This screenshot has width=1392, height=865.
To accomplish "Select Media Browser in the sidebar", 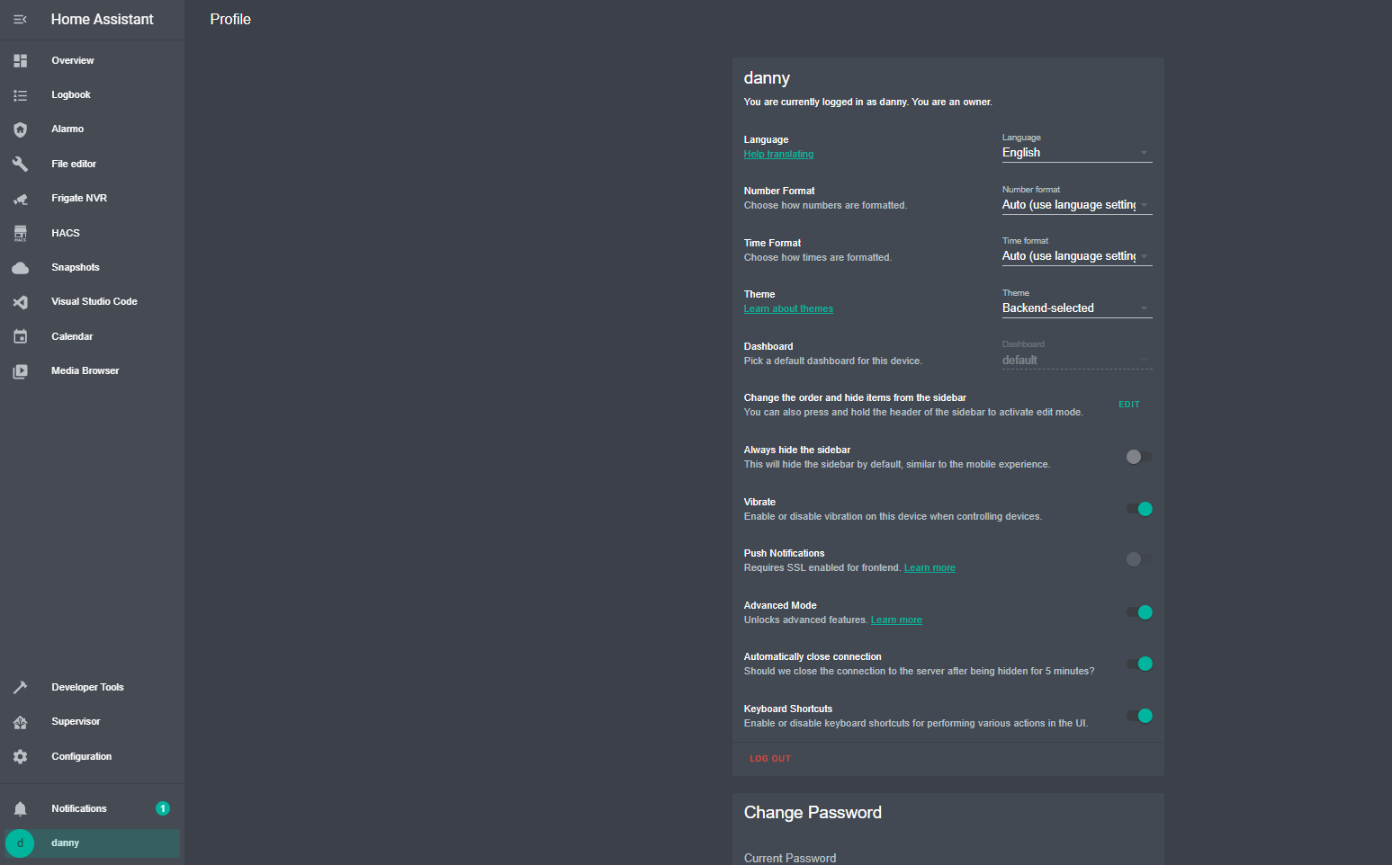I will (x=92, y=371).
